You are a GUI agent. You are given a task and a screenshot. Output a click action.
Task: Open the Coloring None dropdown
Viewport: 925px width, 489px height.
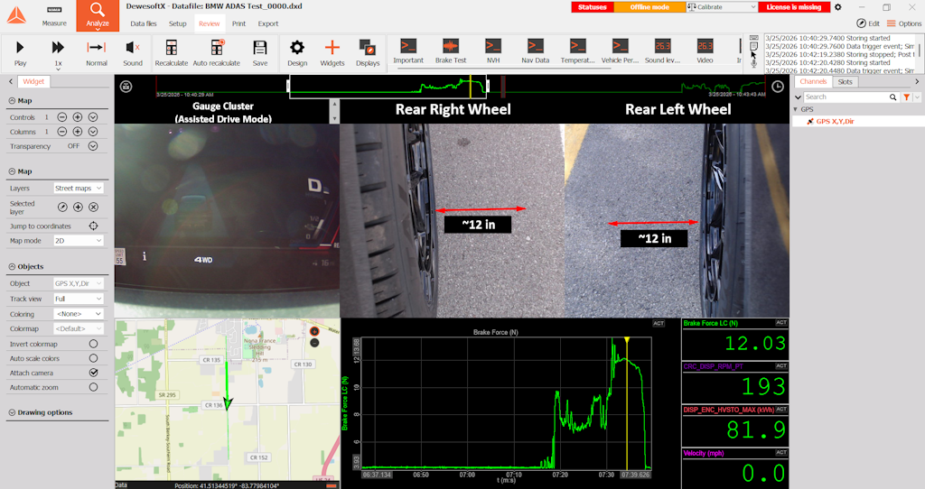pos(79,314)
